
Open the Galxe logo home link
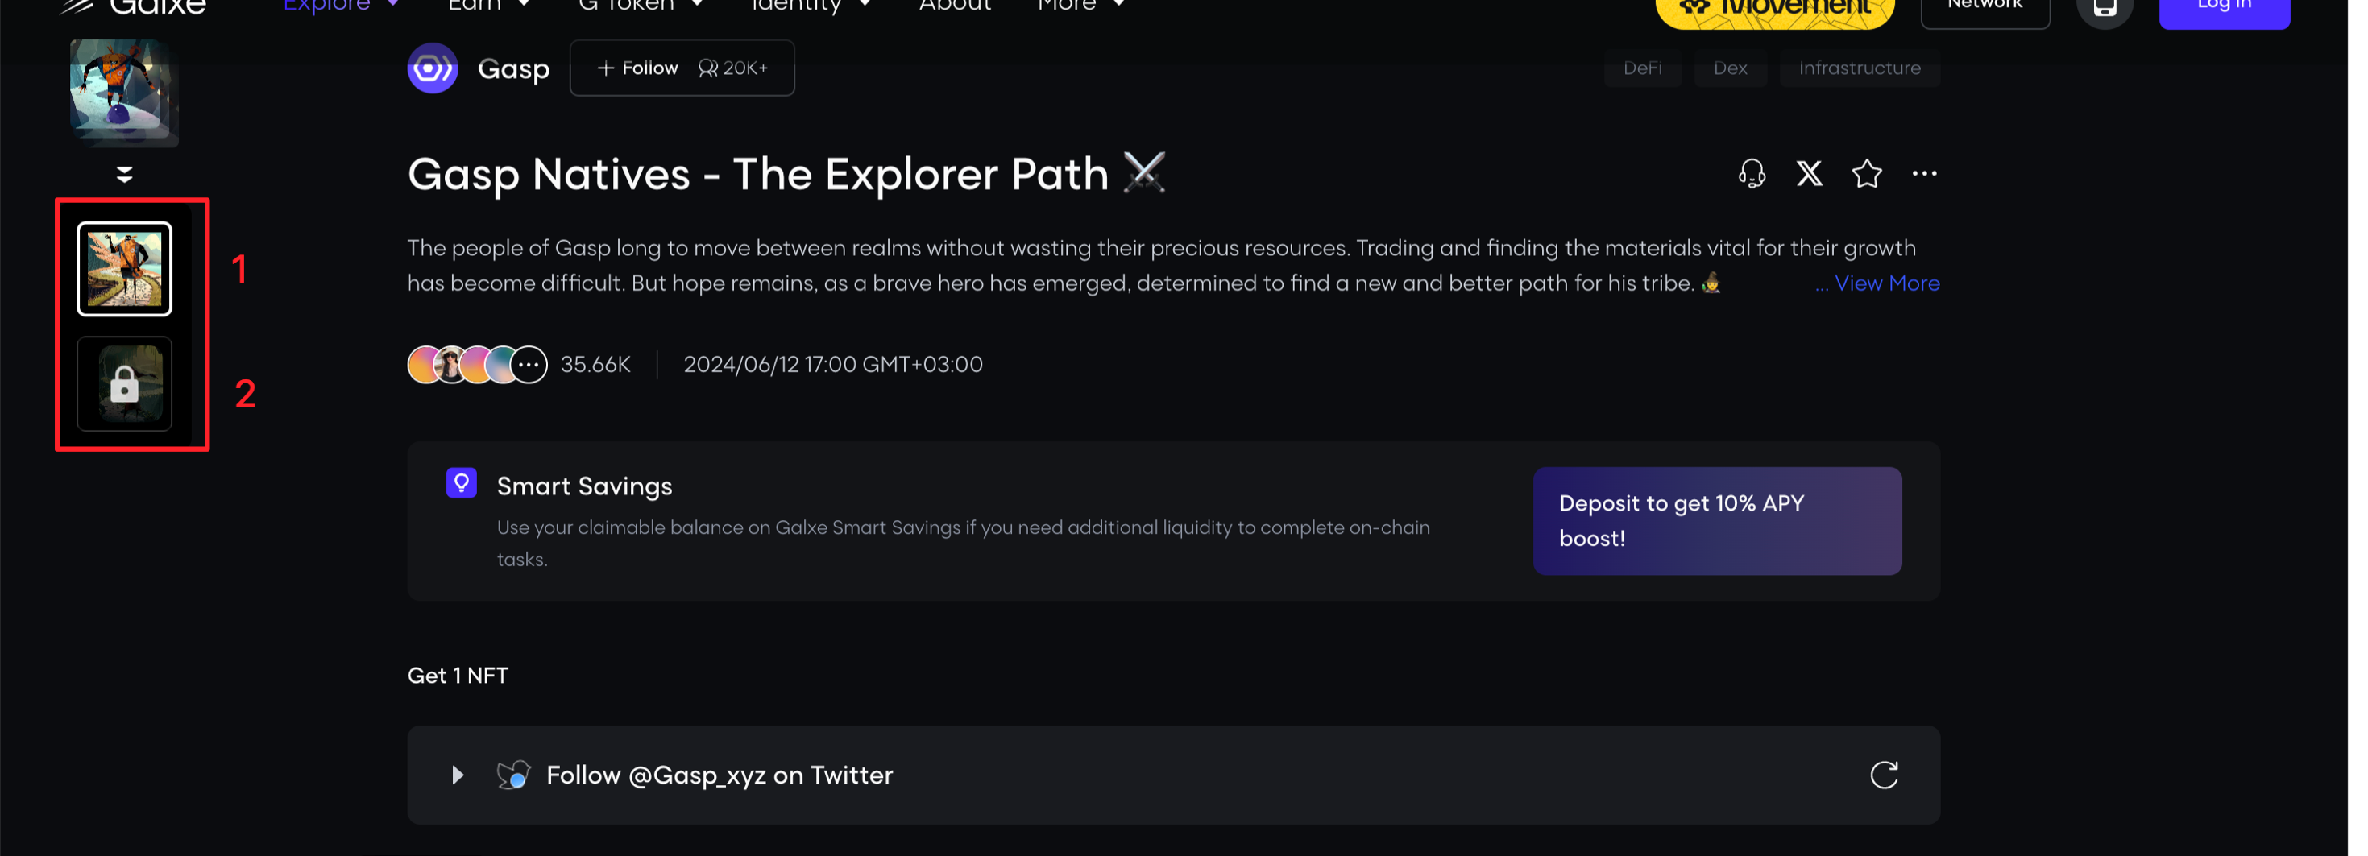[x=135, y=6]
